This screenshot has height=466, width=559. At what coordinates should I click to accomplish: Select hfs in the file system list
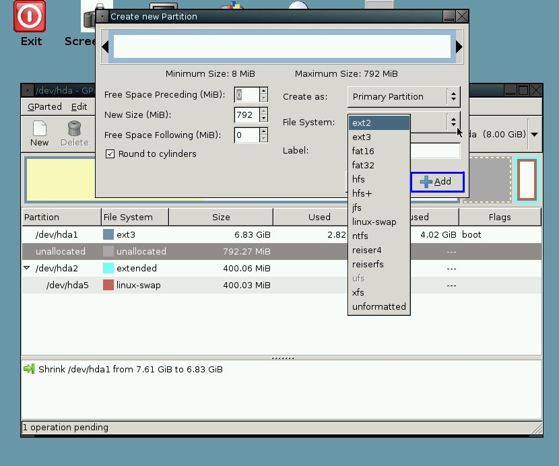pyautogui.click(x=379, y=179)
